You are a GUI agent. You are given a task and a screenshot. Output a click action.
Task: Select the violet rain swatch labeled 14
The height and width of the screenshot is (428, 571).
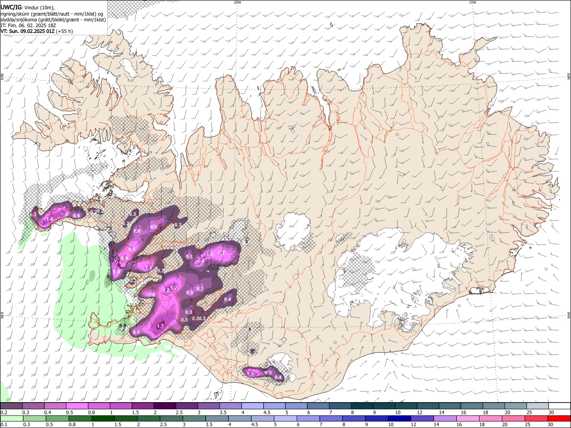point(445,418)
